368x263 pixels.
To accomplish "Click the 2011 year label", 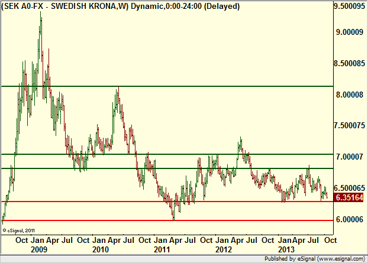I will (162, 249).
